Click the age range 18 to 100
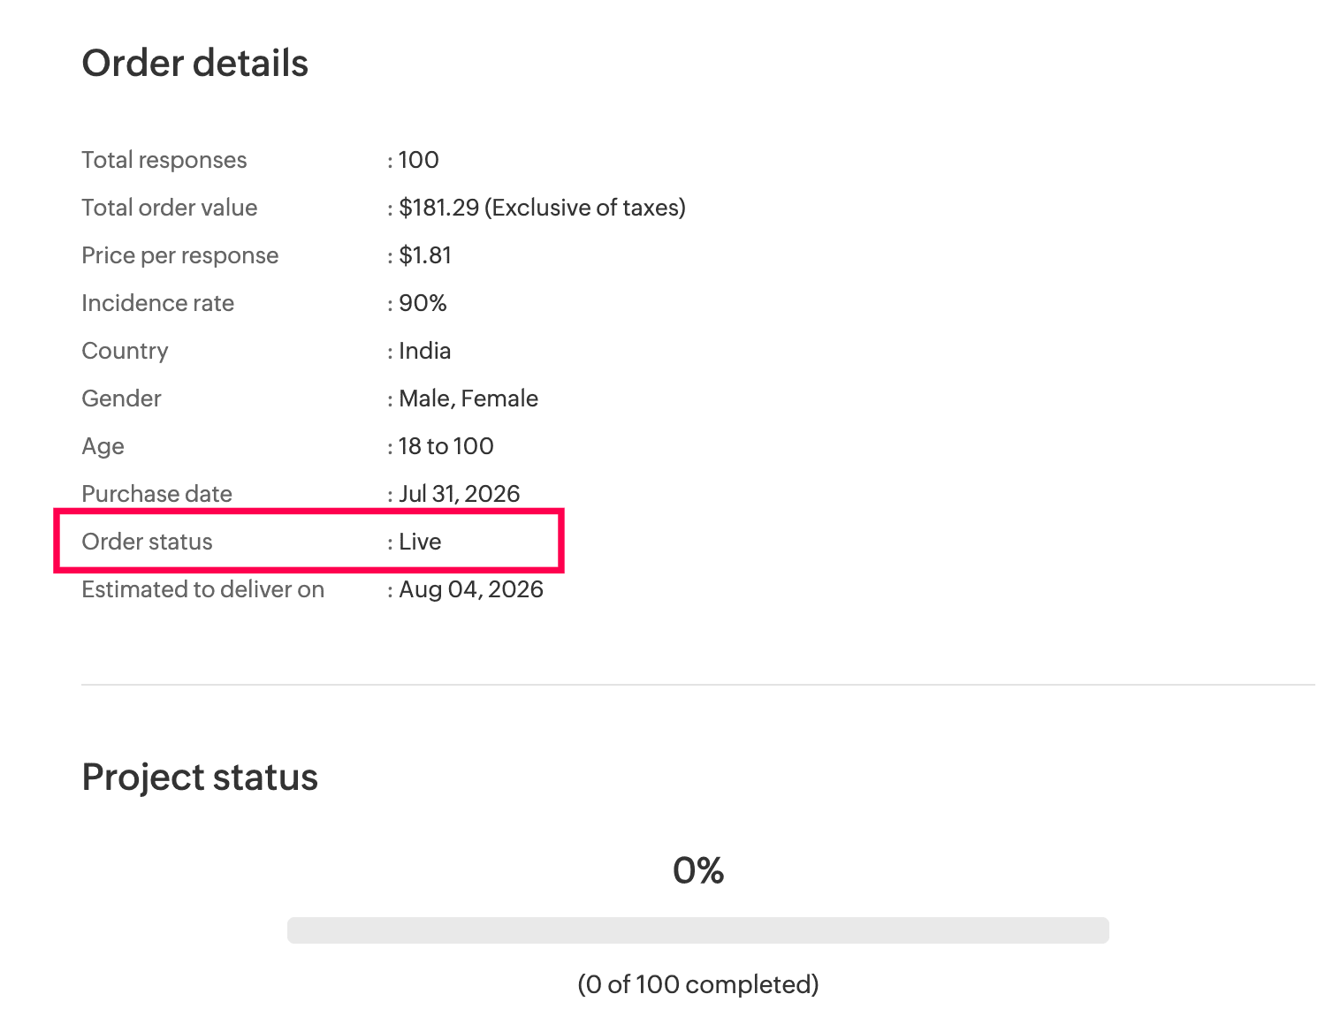 (x=446, y=446)
